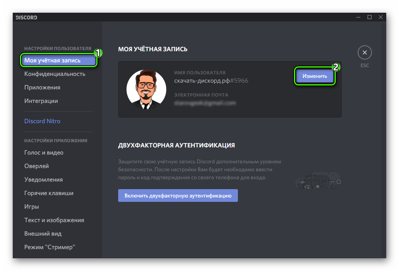The width and height of the screenshot is (399, 271).
Task: Maximize the Discord window
Action: [x=370, y=17]
